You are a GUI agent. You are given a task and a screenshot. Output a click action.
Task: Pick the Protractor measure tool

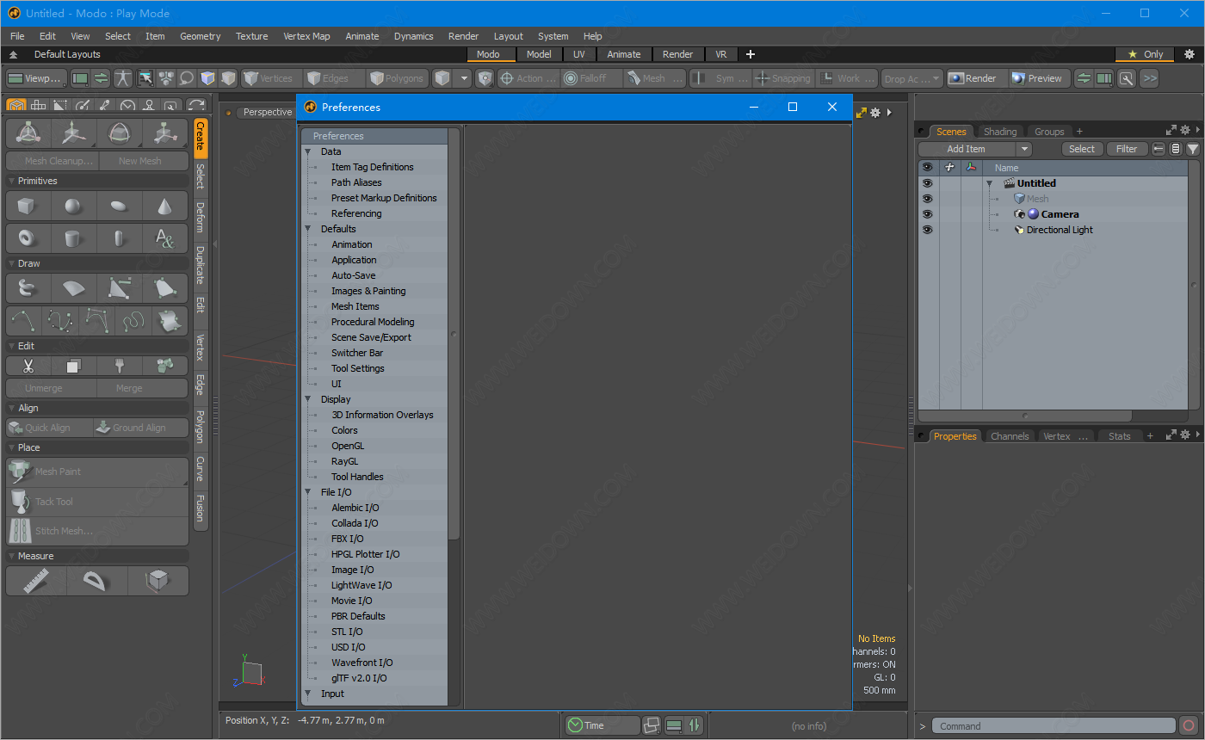pos(96,582)
